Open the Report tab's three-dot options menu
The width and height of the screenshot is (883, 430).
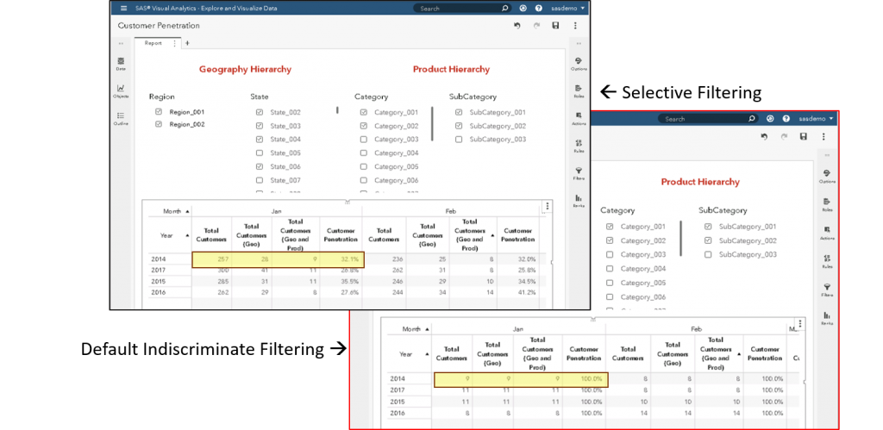point(175,43)
